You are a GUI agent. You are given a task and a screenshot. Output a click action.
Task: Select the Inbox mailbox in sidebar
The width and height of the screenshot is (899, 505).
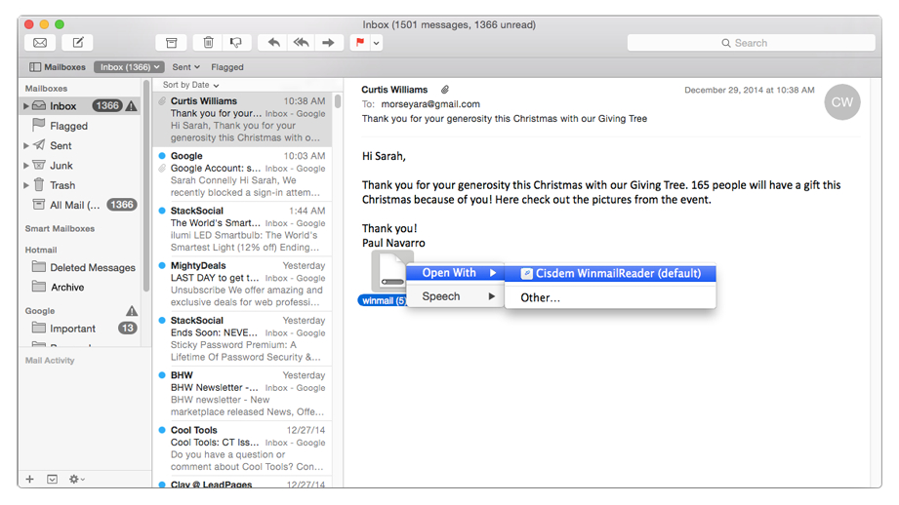pyautogui.click(x=80, y=106)
